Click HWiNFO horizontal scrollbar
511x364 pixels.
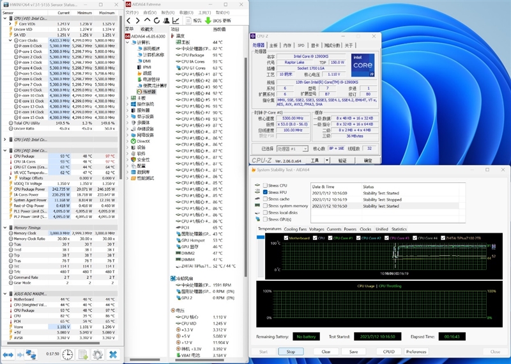53,343
